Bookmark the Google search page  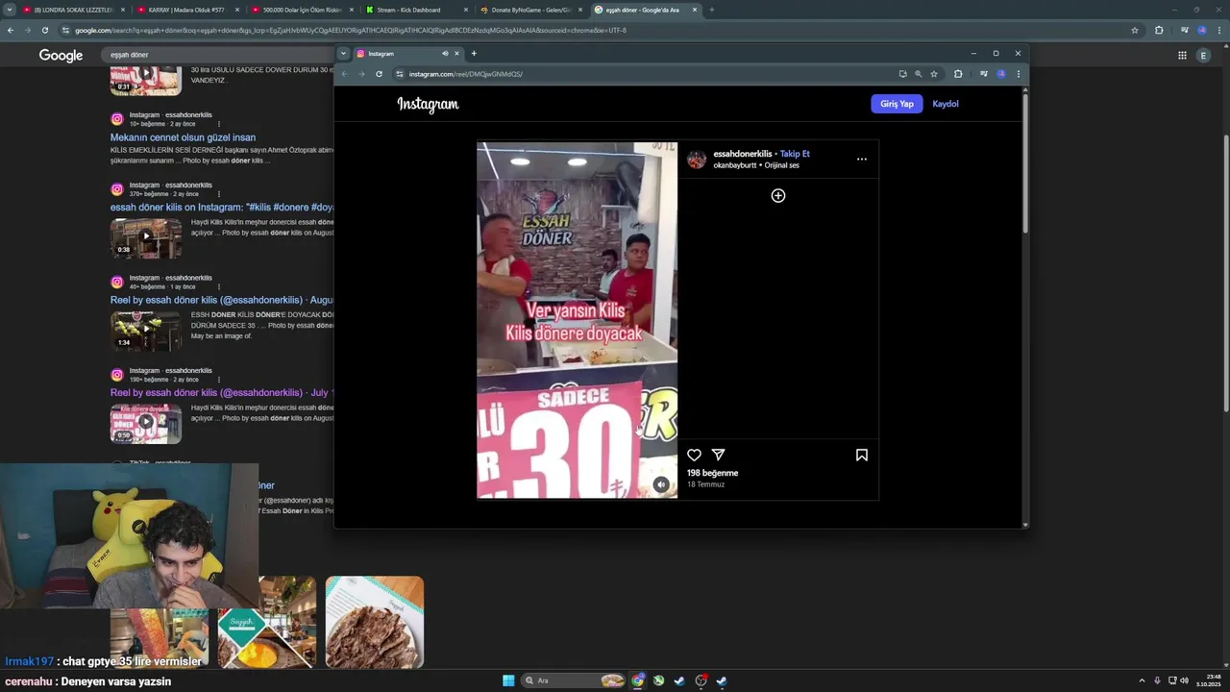[x=1135, y=30]
